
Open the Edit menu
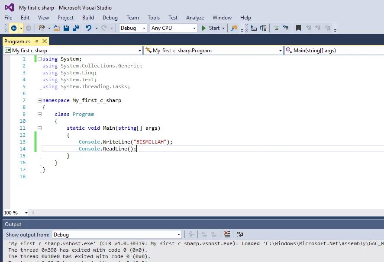point(25,18)
